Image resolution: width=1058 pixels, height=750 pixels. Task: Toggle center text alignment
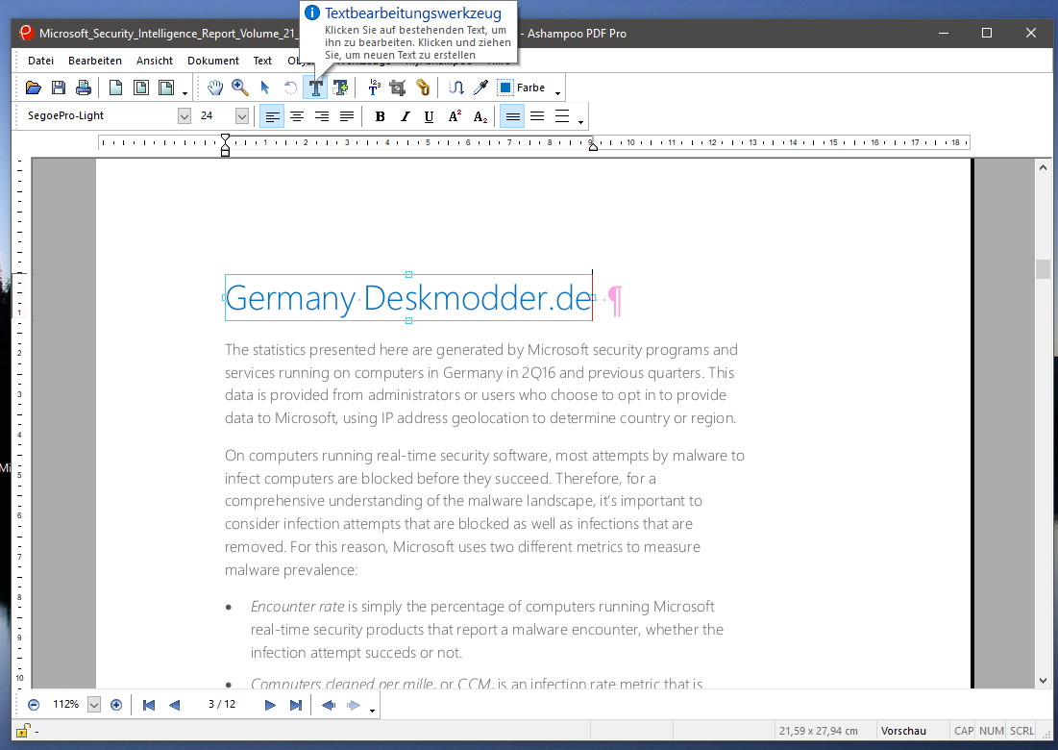click(x=296, y=116)
